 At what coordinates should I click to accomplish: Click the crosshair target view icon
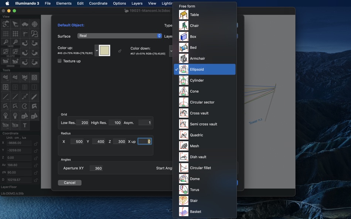34,24
